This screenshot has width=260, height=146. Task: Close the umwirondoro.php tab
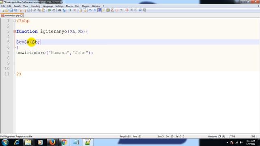[22, 15]
